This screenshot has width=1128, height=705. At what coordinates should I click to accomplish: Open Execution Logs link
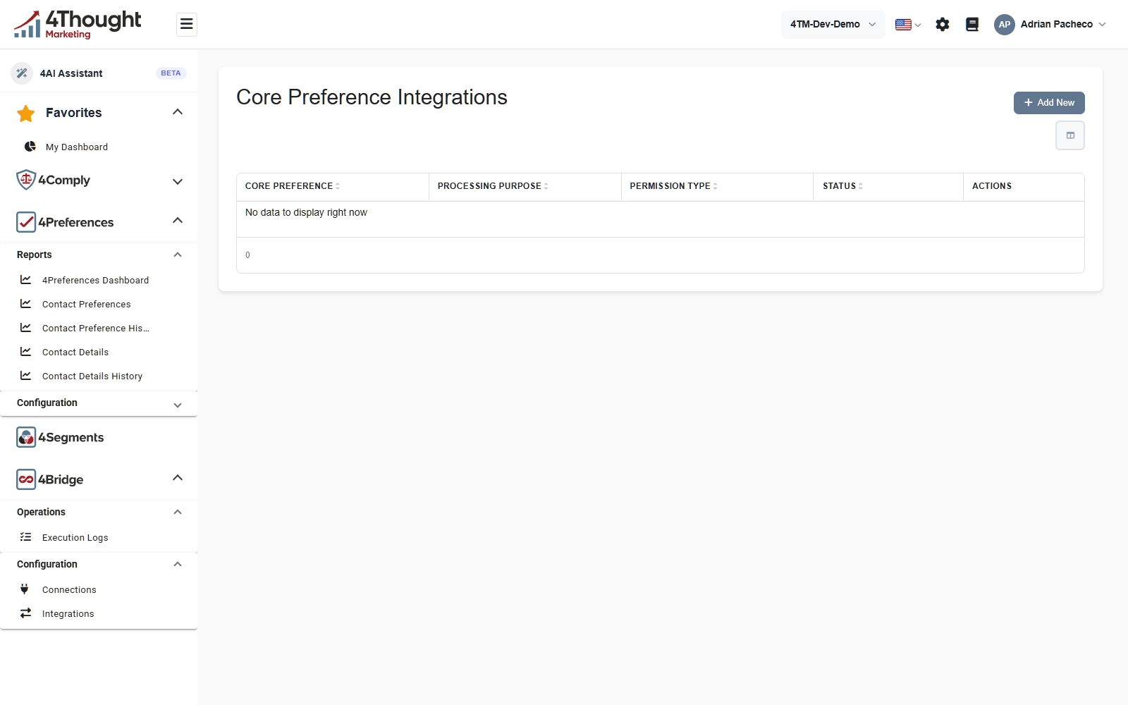75,537
